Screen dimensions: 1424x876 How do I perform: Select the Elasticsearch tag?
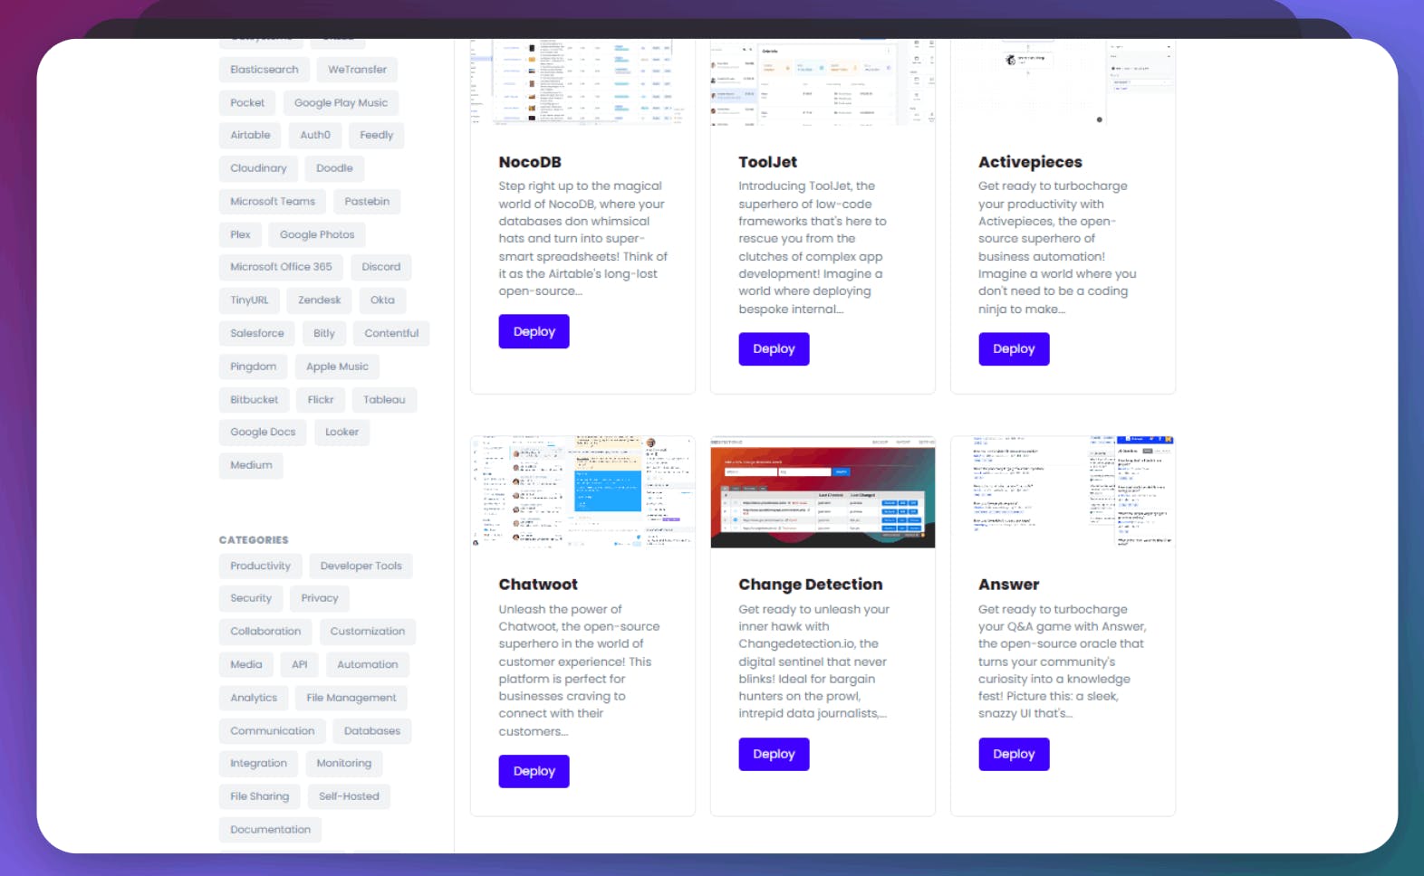pyautogui.click(x=265, y=70)
